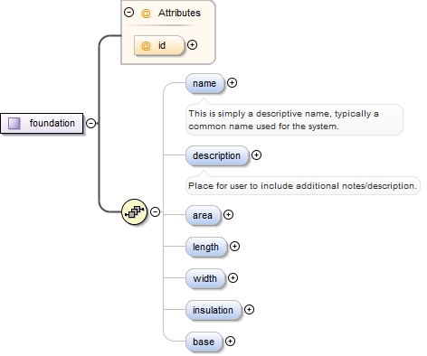Expand the id attribute node
The width and height of the screenshot is (427, 356).
(x=192, y=45)
